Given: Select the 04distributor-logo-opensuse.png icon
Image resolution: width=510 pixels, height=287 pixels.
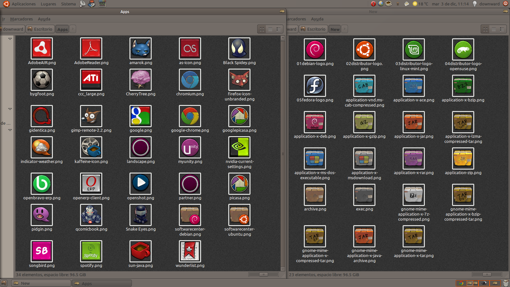Looking at the screenshot, I should (x=463, y=49).
